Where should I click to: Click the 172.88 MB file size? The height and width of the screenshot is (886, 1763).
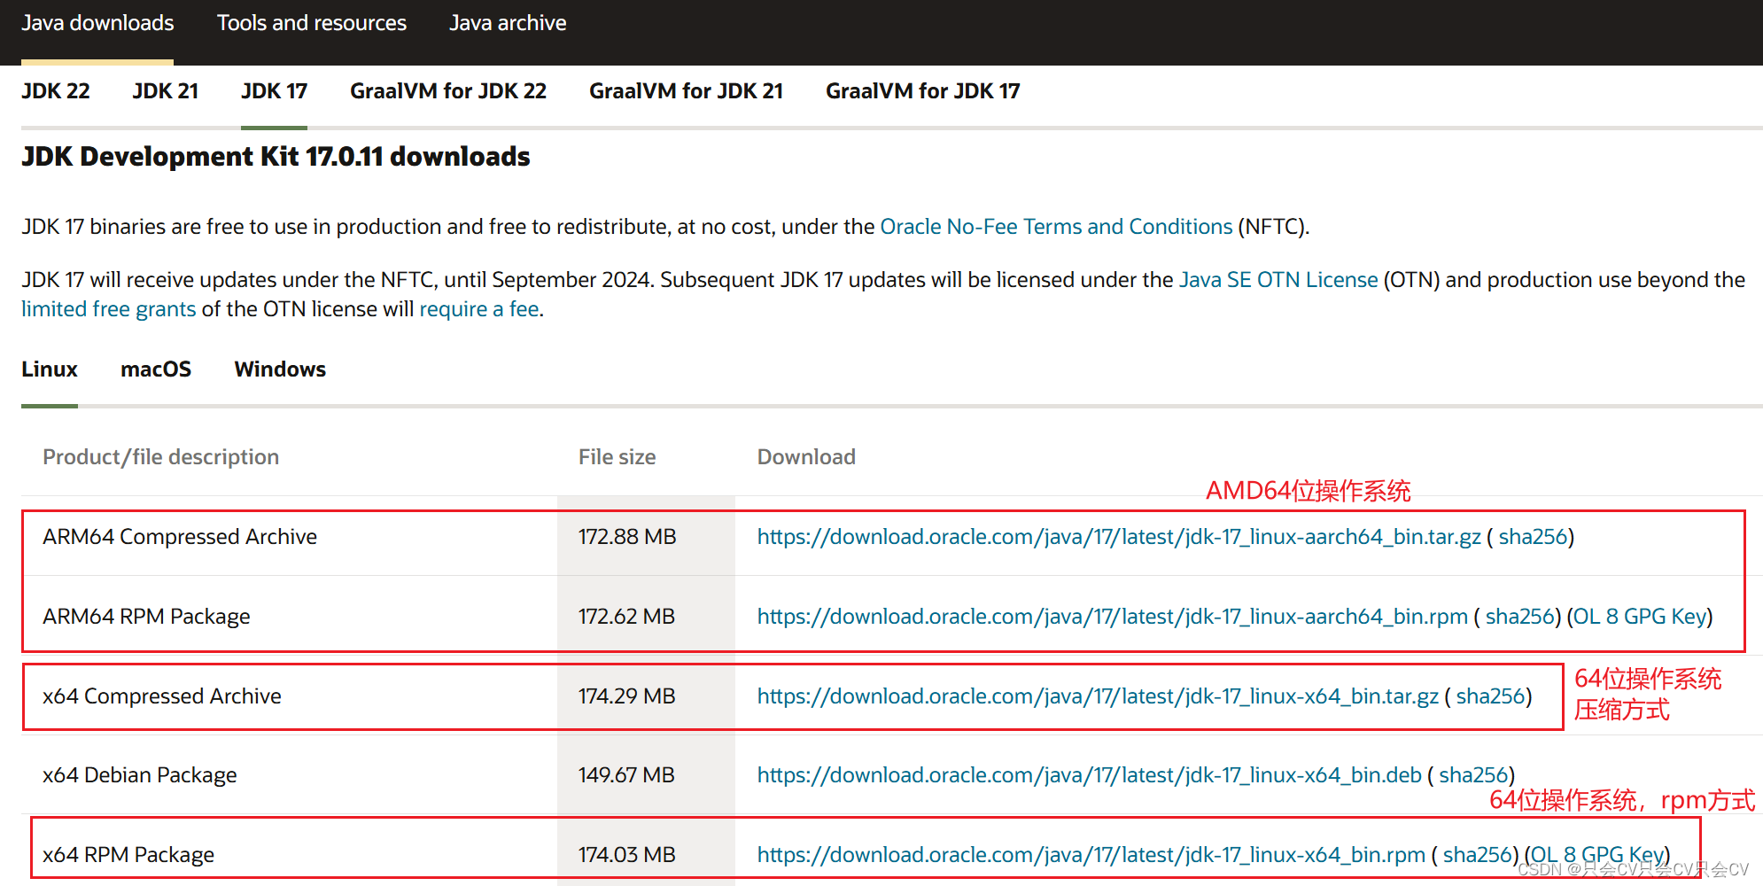627,537
